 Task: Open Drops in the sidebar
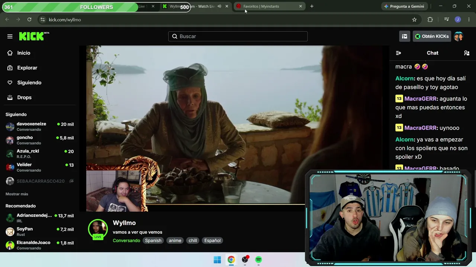coord(24,98)
